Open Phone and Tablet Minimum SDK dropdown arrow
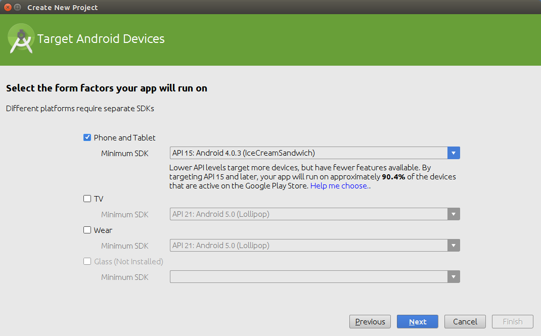The image size is (541, 336). (x=454, y=153)
